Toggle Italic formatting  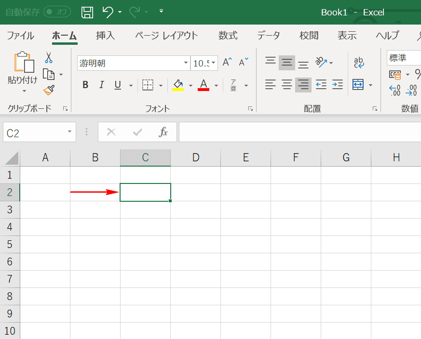point(101,85)
